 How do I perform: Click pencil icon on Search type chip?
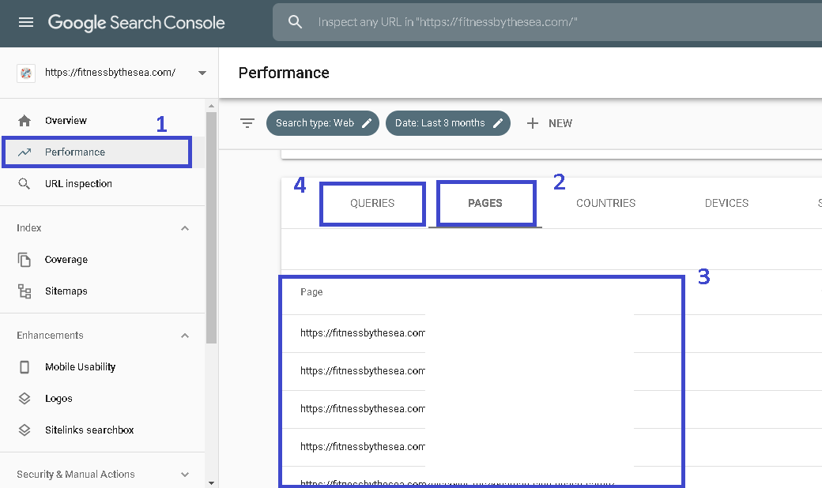[x=367, y=123]
